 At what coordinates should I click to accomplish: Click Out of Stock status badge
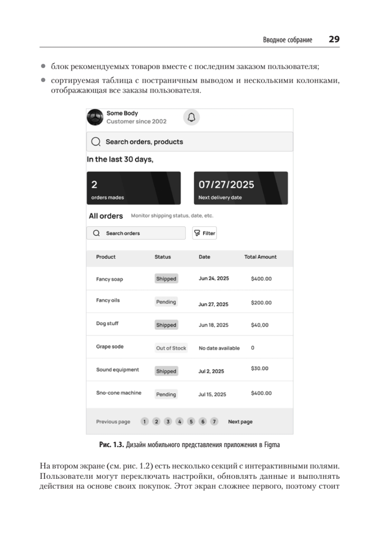point(171,348)
